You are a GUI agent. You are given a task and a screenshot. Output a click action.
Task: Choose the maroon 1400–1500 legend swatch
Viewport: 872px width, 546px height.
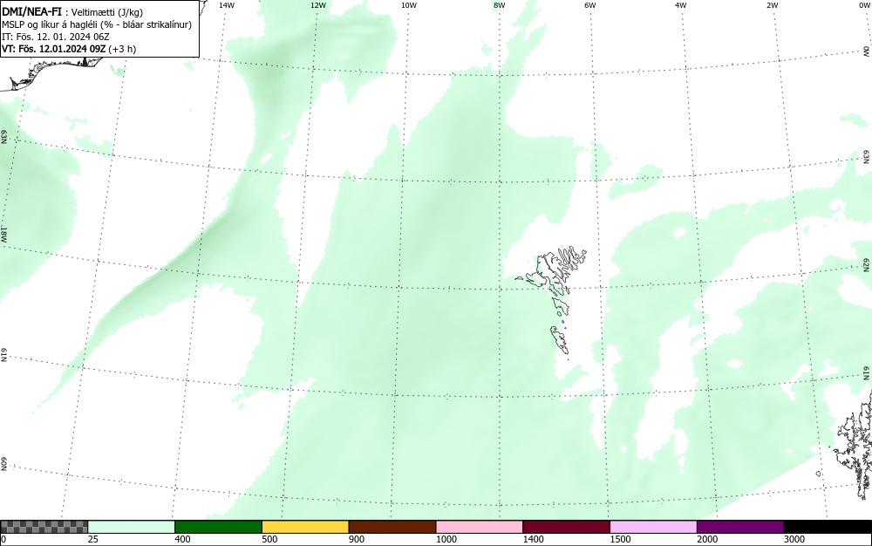coord(566,527)
